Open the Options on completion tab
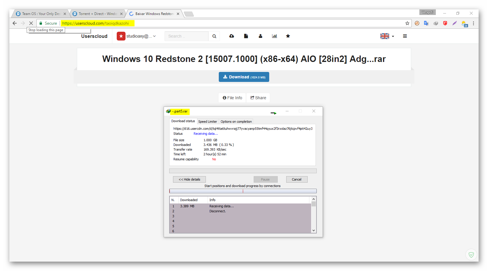The height and width of the screenshot is (271, 488). 236,122
